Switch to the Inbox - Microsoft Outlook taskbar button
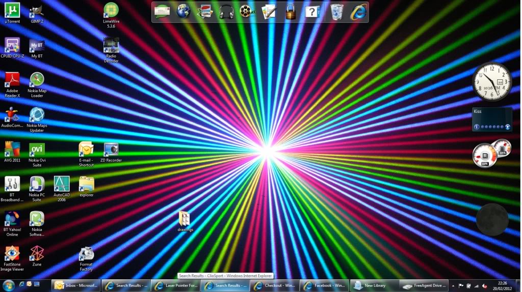This screenshot has width=522, height=292. click(76, 286)
